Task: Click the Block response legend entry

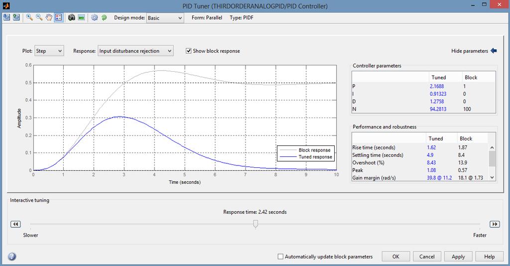Action: (315, 150)
